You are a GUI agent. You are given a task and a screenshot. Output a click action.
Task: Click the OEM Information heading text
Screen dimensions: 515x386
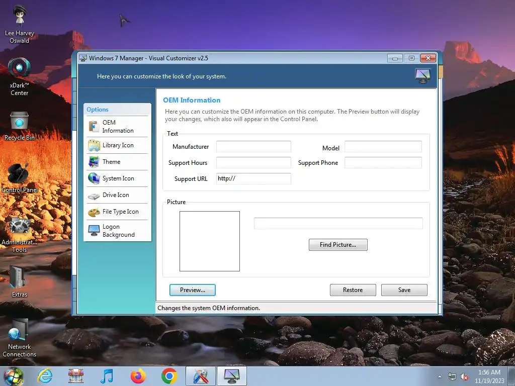click(192, 100)
